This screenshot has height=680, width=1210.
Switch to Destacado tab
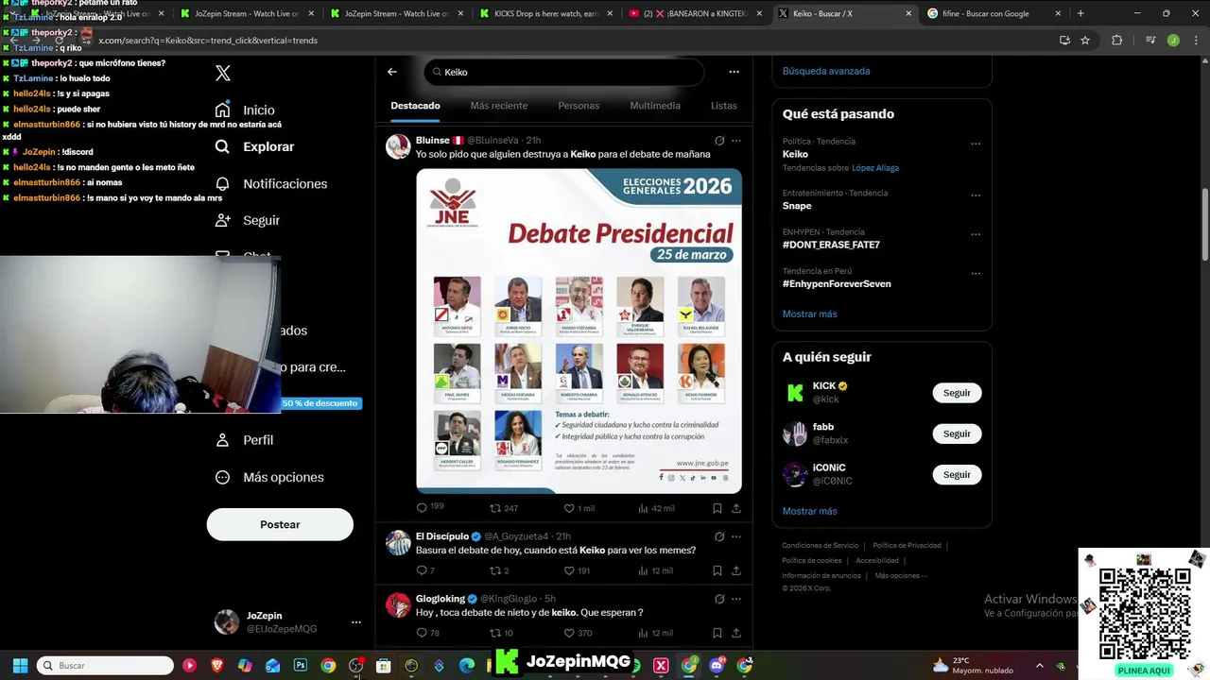coord(415,106)
